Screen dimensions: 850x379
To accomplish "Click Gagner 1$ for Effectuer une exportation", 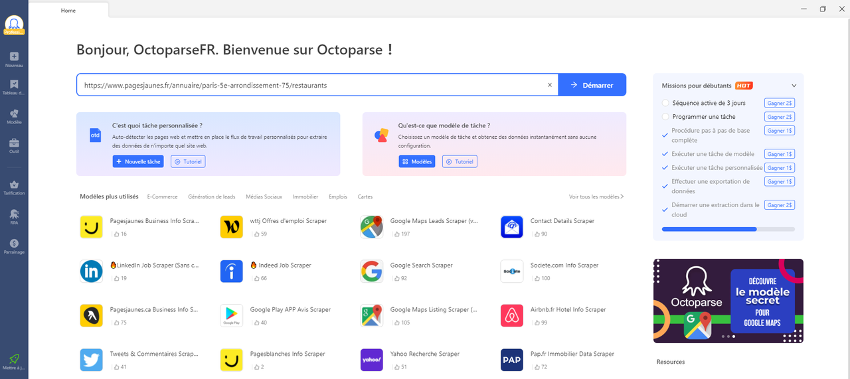I will [x=780, y=182].
